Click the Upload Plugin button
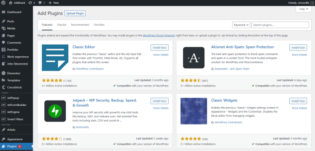This screenshot has width=315, height=151. point(75,13)
